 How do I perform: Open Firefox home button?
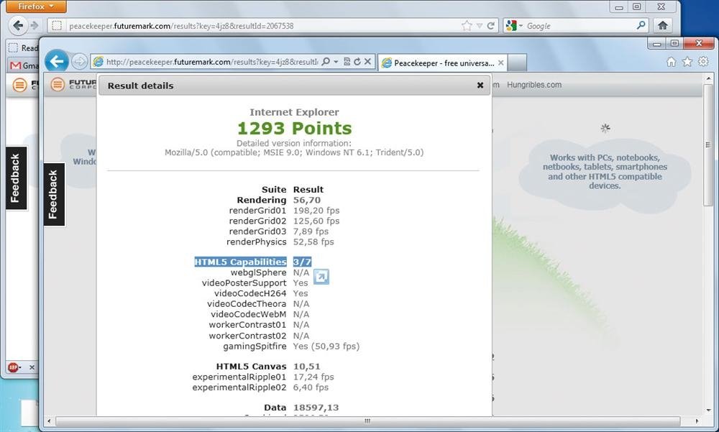click(663, 26)
